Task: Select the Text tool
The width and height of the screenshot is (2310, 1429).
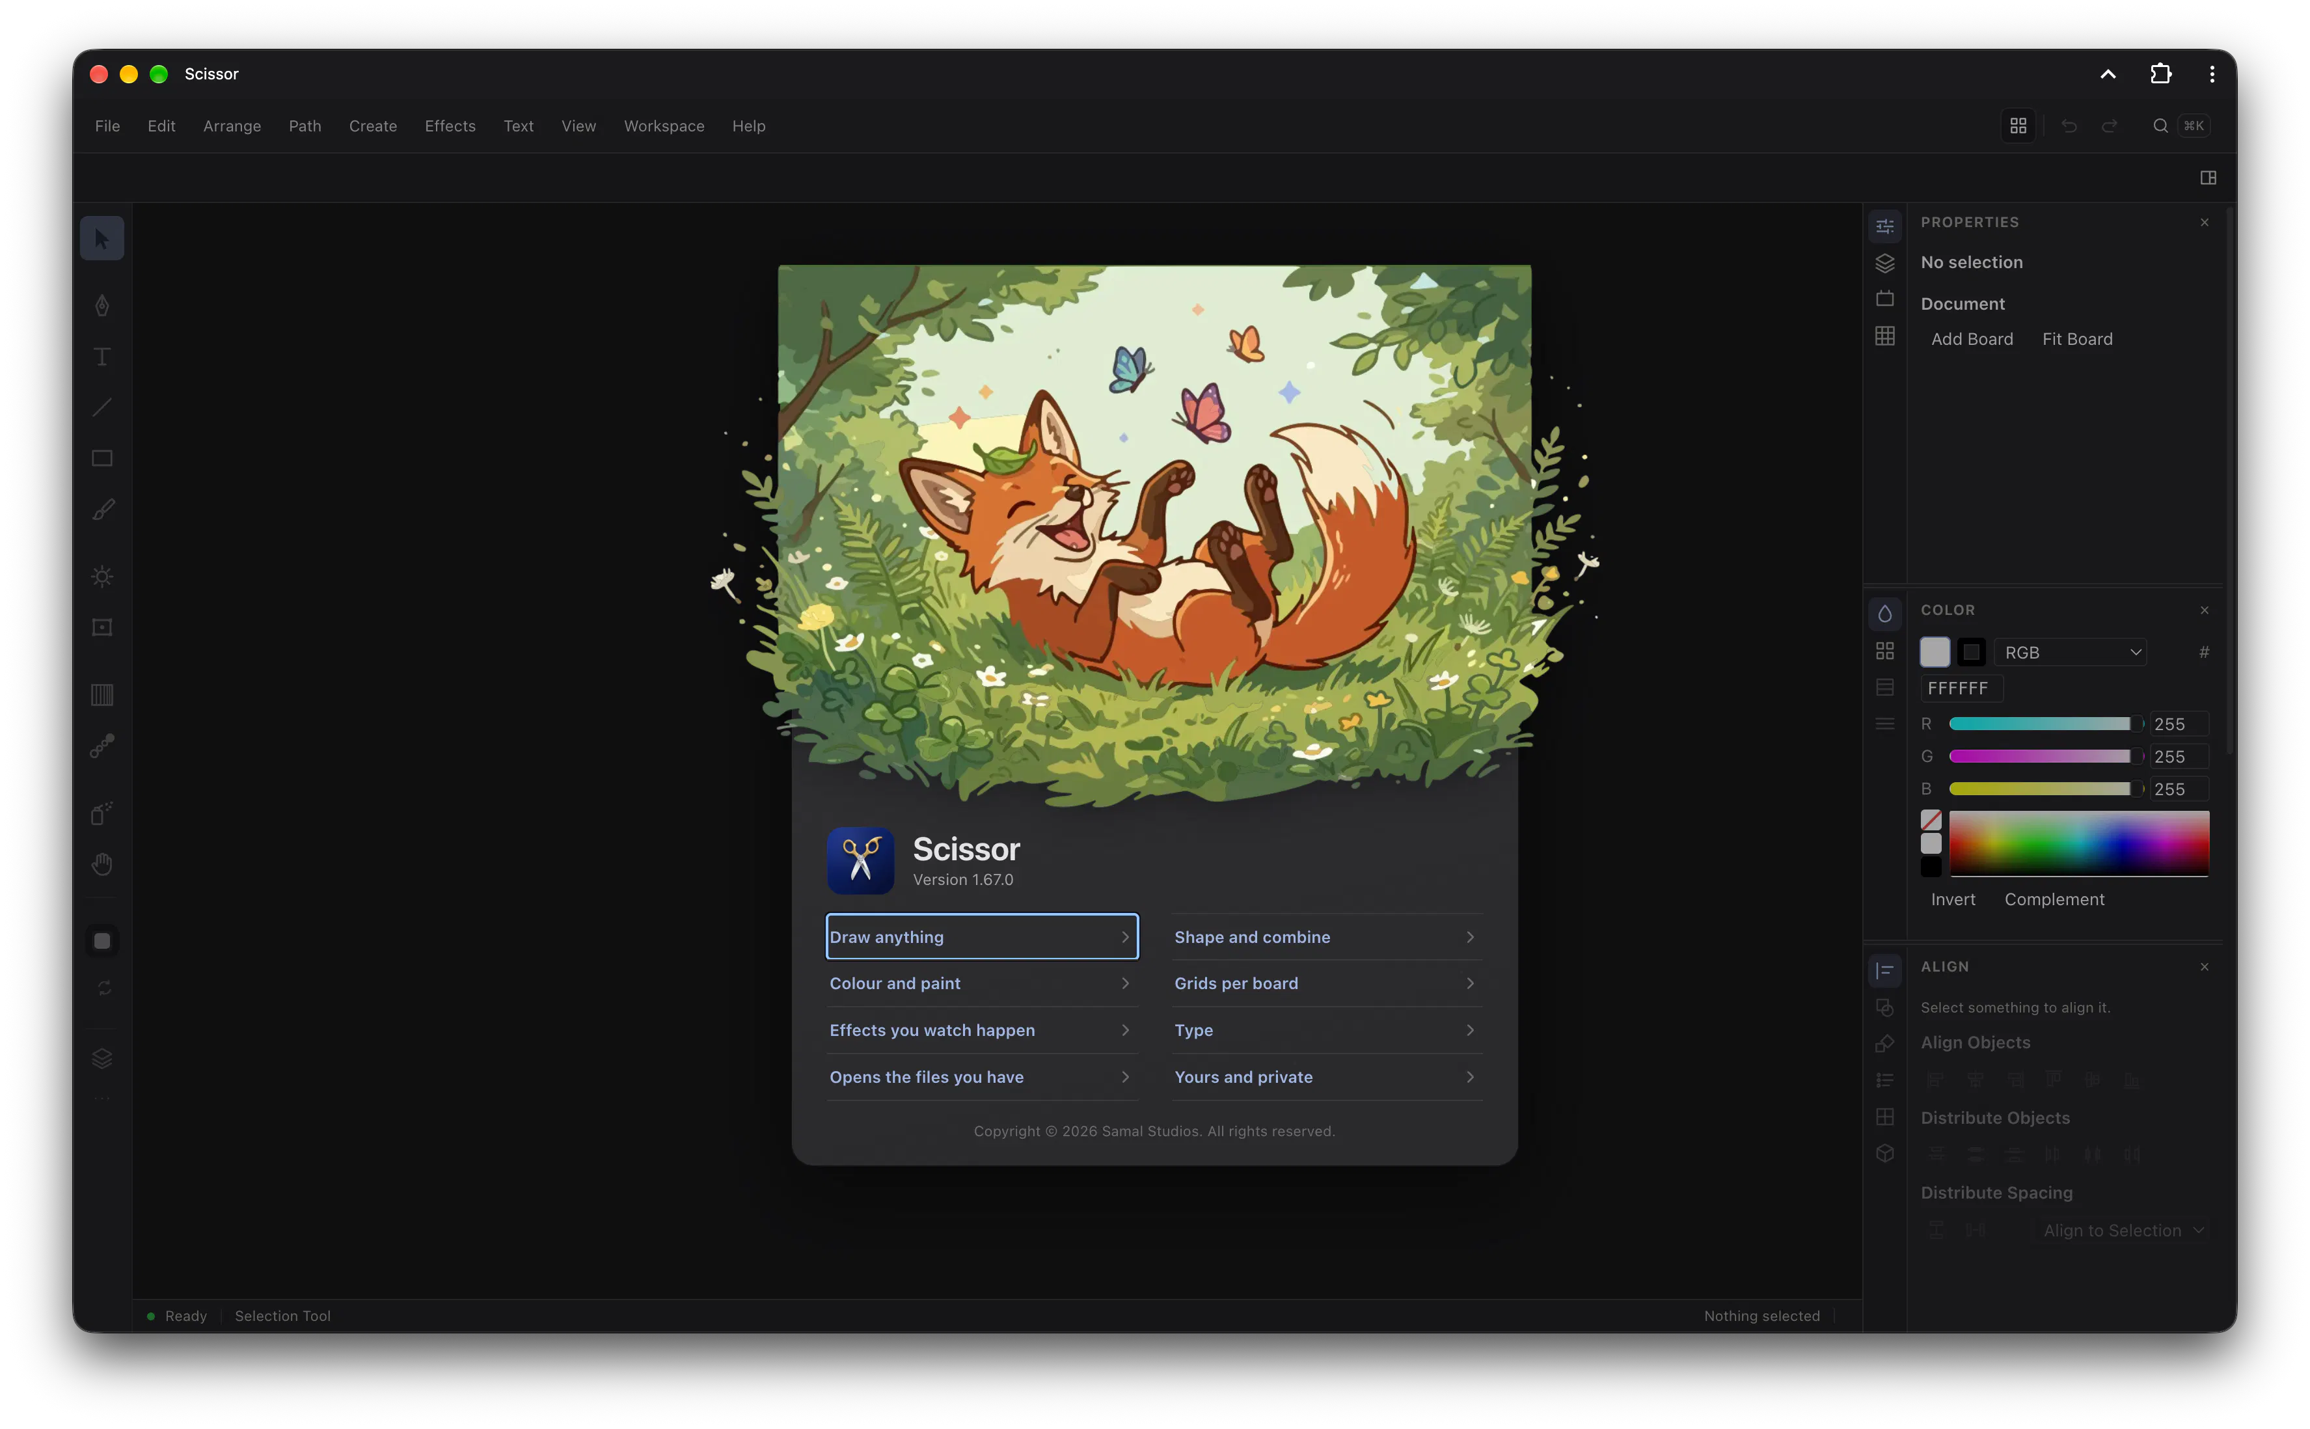Action: click(x=102, y=357)
